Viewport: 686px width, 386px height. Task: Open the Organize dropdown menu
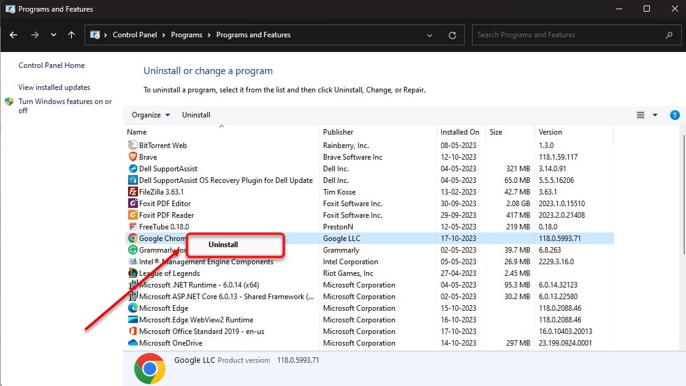(x=151, y=115)
